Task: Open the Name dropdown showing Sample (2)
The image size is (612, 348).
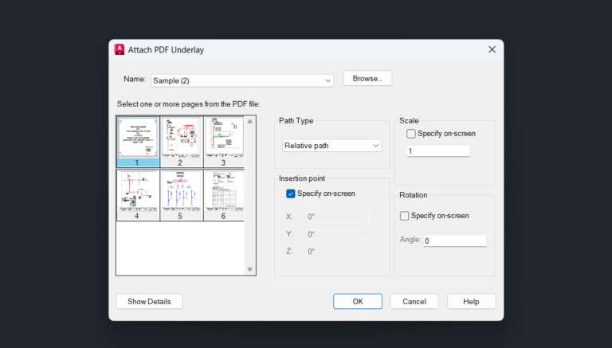Action: [x=242, y=80]
